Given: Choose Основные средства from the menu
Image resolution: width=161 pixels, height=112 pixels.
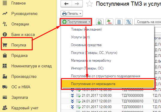Looking at the screenshot, I should (x=108, y=45).
